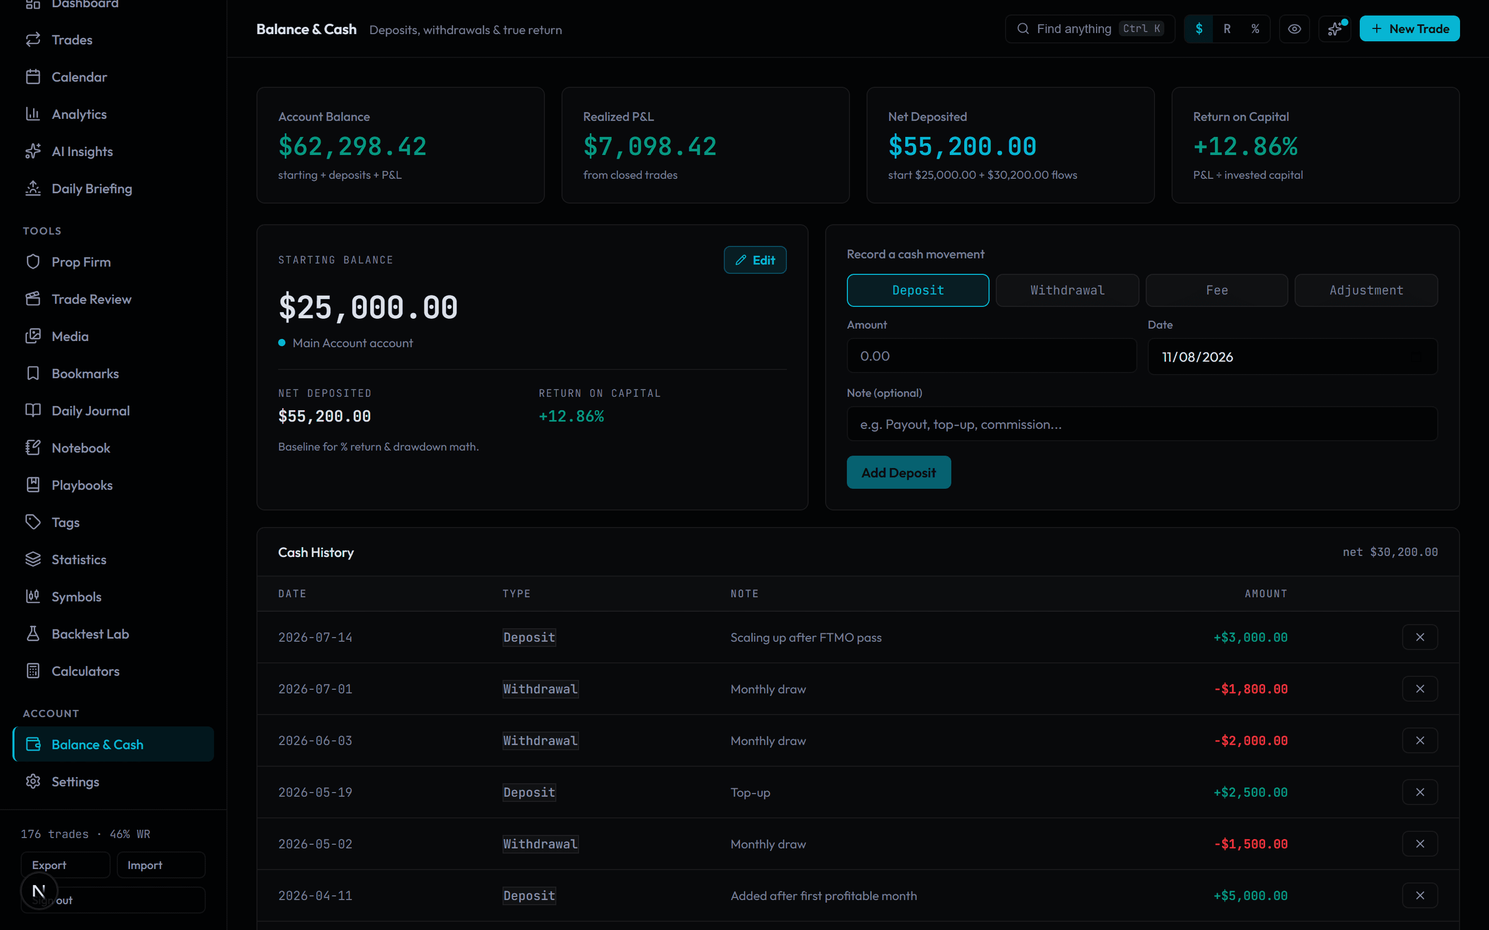Select the Adjustment movement type

[x=1366, y=290]
